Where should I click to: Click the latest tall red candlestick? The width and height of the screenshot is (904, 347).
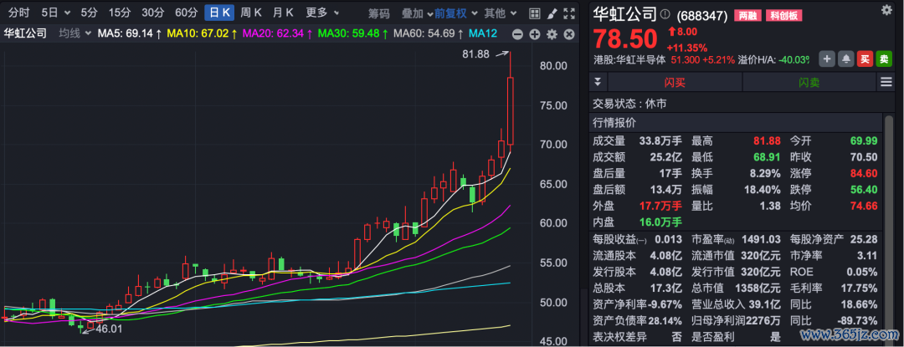pos(511,110)
